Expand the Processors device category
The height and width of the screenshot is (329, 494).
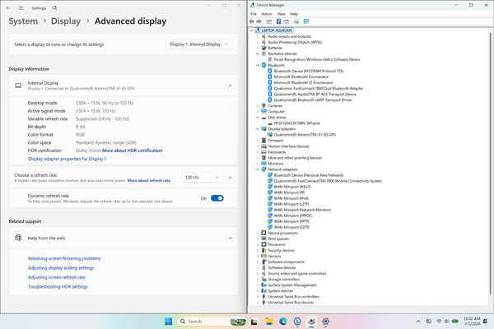point(258,244)
